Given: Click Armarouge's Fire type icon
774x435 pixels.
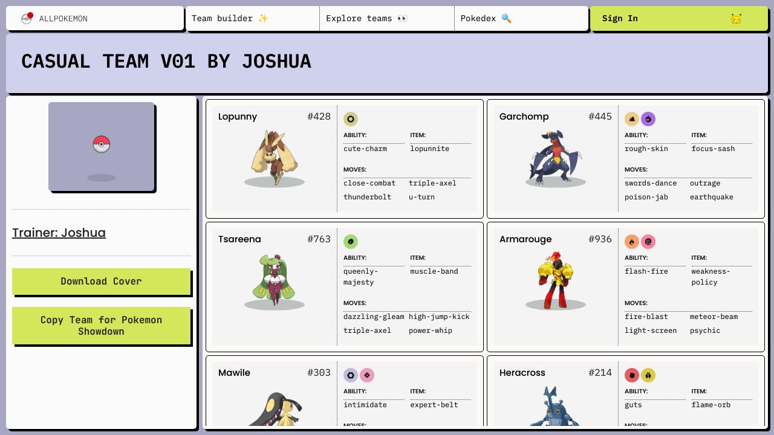Looking at the screenshot, I should [x=632, y=242].
